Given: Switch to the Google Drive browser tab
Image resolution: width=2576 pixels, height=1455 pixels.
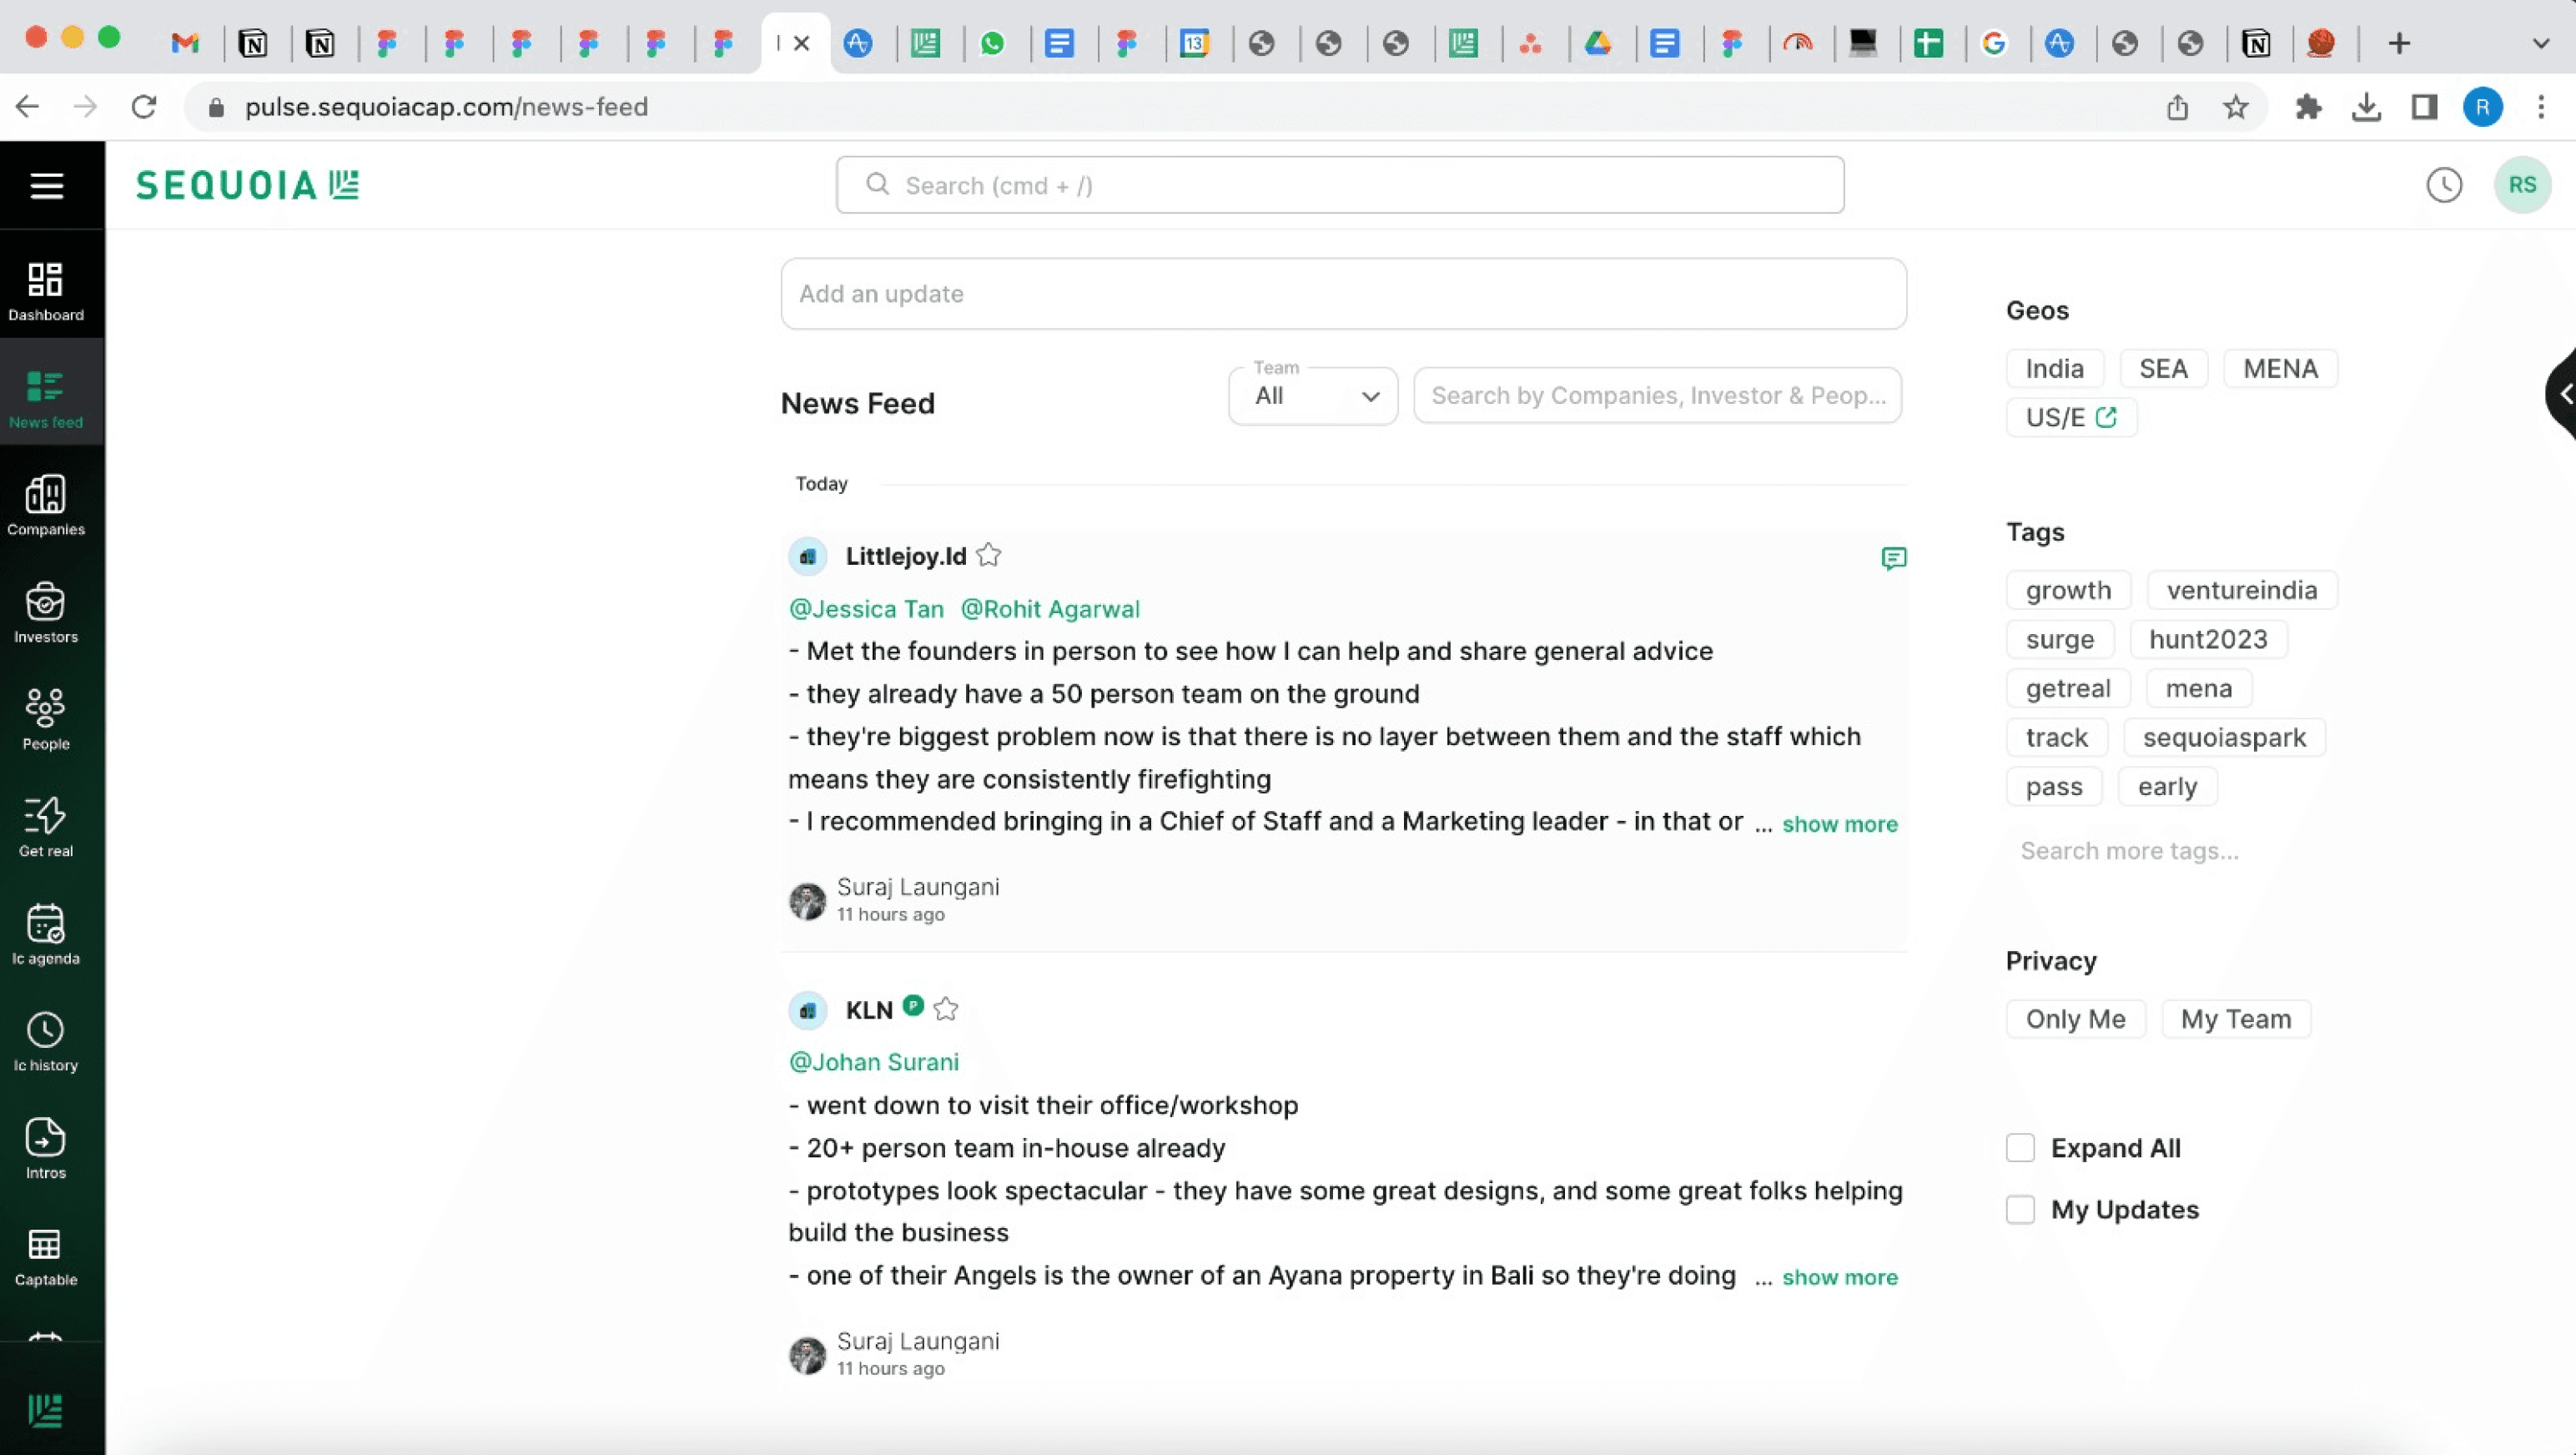Looking at the screenshot, I should (x=1597, y=43).
